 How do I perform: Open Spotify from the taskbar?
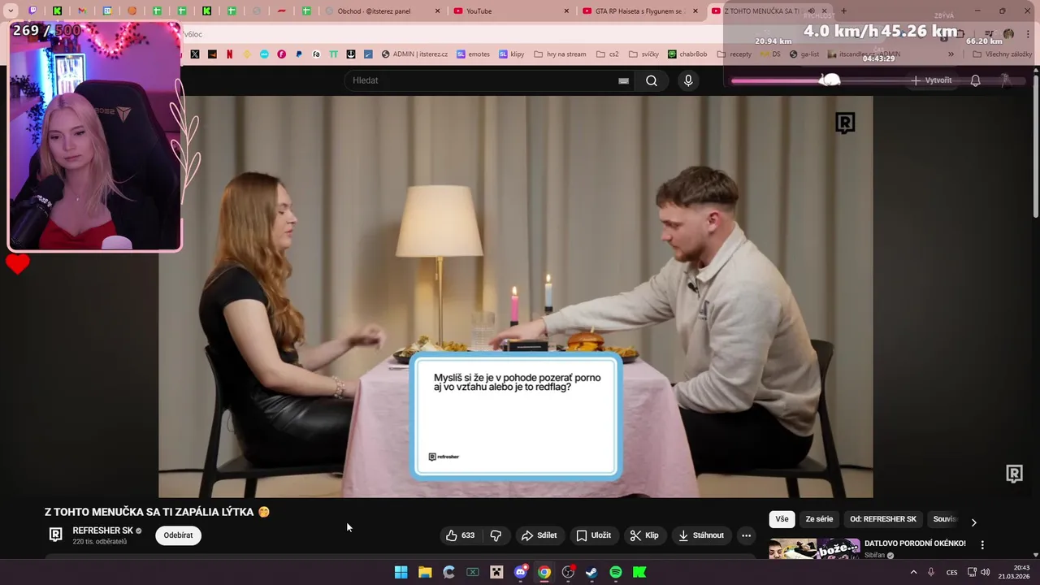click(615, 572)
